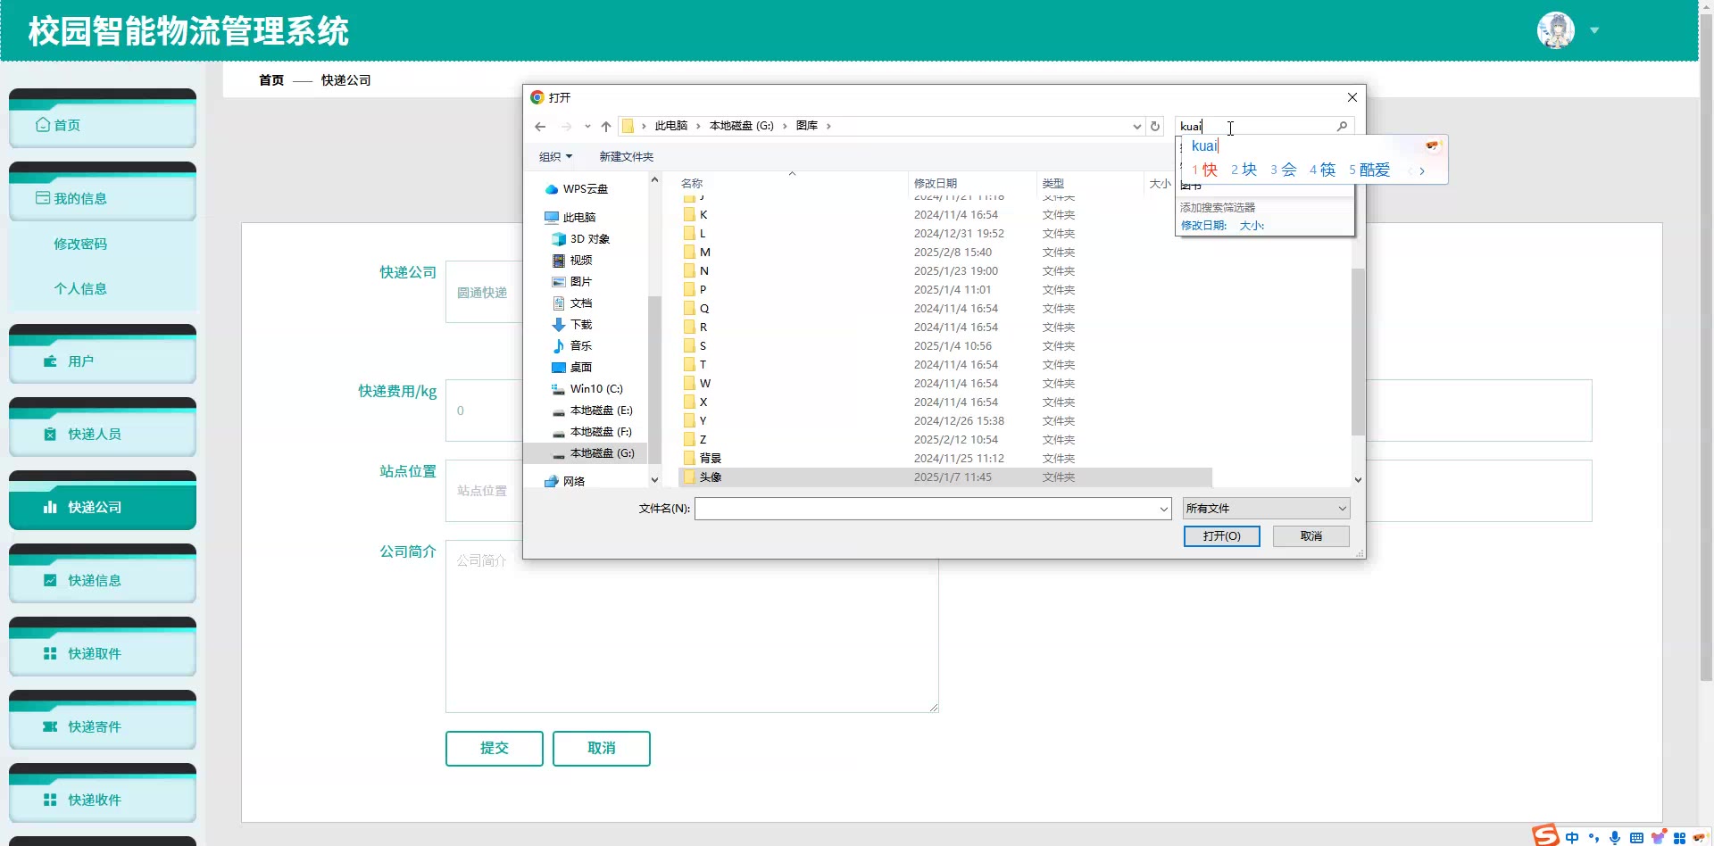Choose candidate 块 in IME popup
The height and width of the screenshot is (846, 1714).
[1244, 170]
